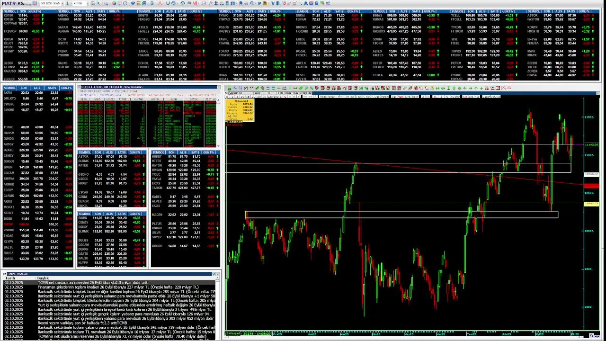Click the Trend button on chart bar
This screenshot has height=341, width=606.
(x=323, y=97)
